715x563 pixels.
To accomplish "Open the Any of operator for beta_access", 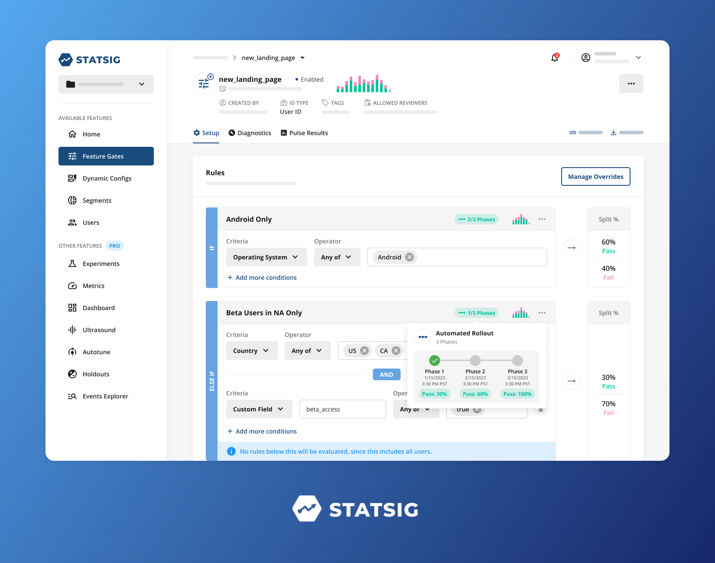I will (x=416, y=409).
